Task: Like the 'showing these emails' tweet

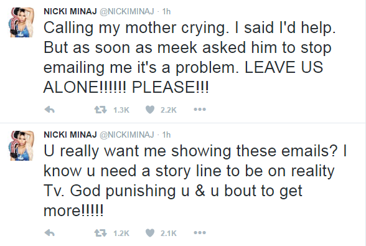Action: coord(150,233)
